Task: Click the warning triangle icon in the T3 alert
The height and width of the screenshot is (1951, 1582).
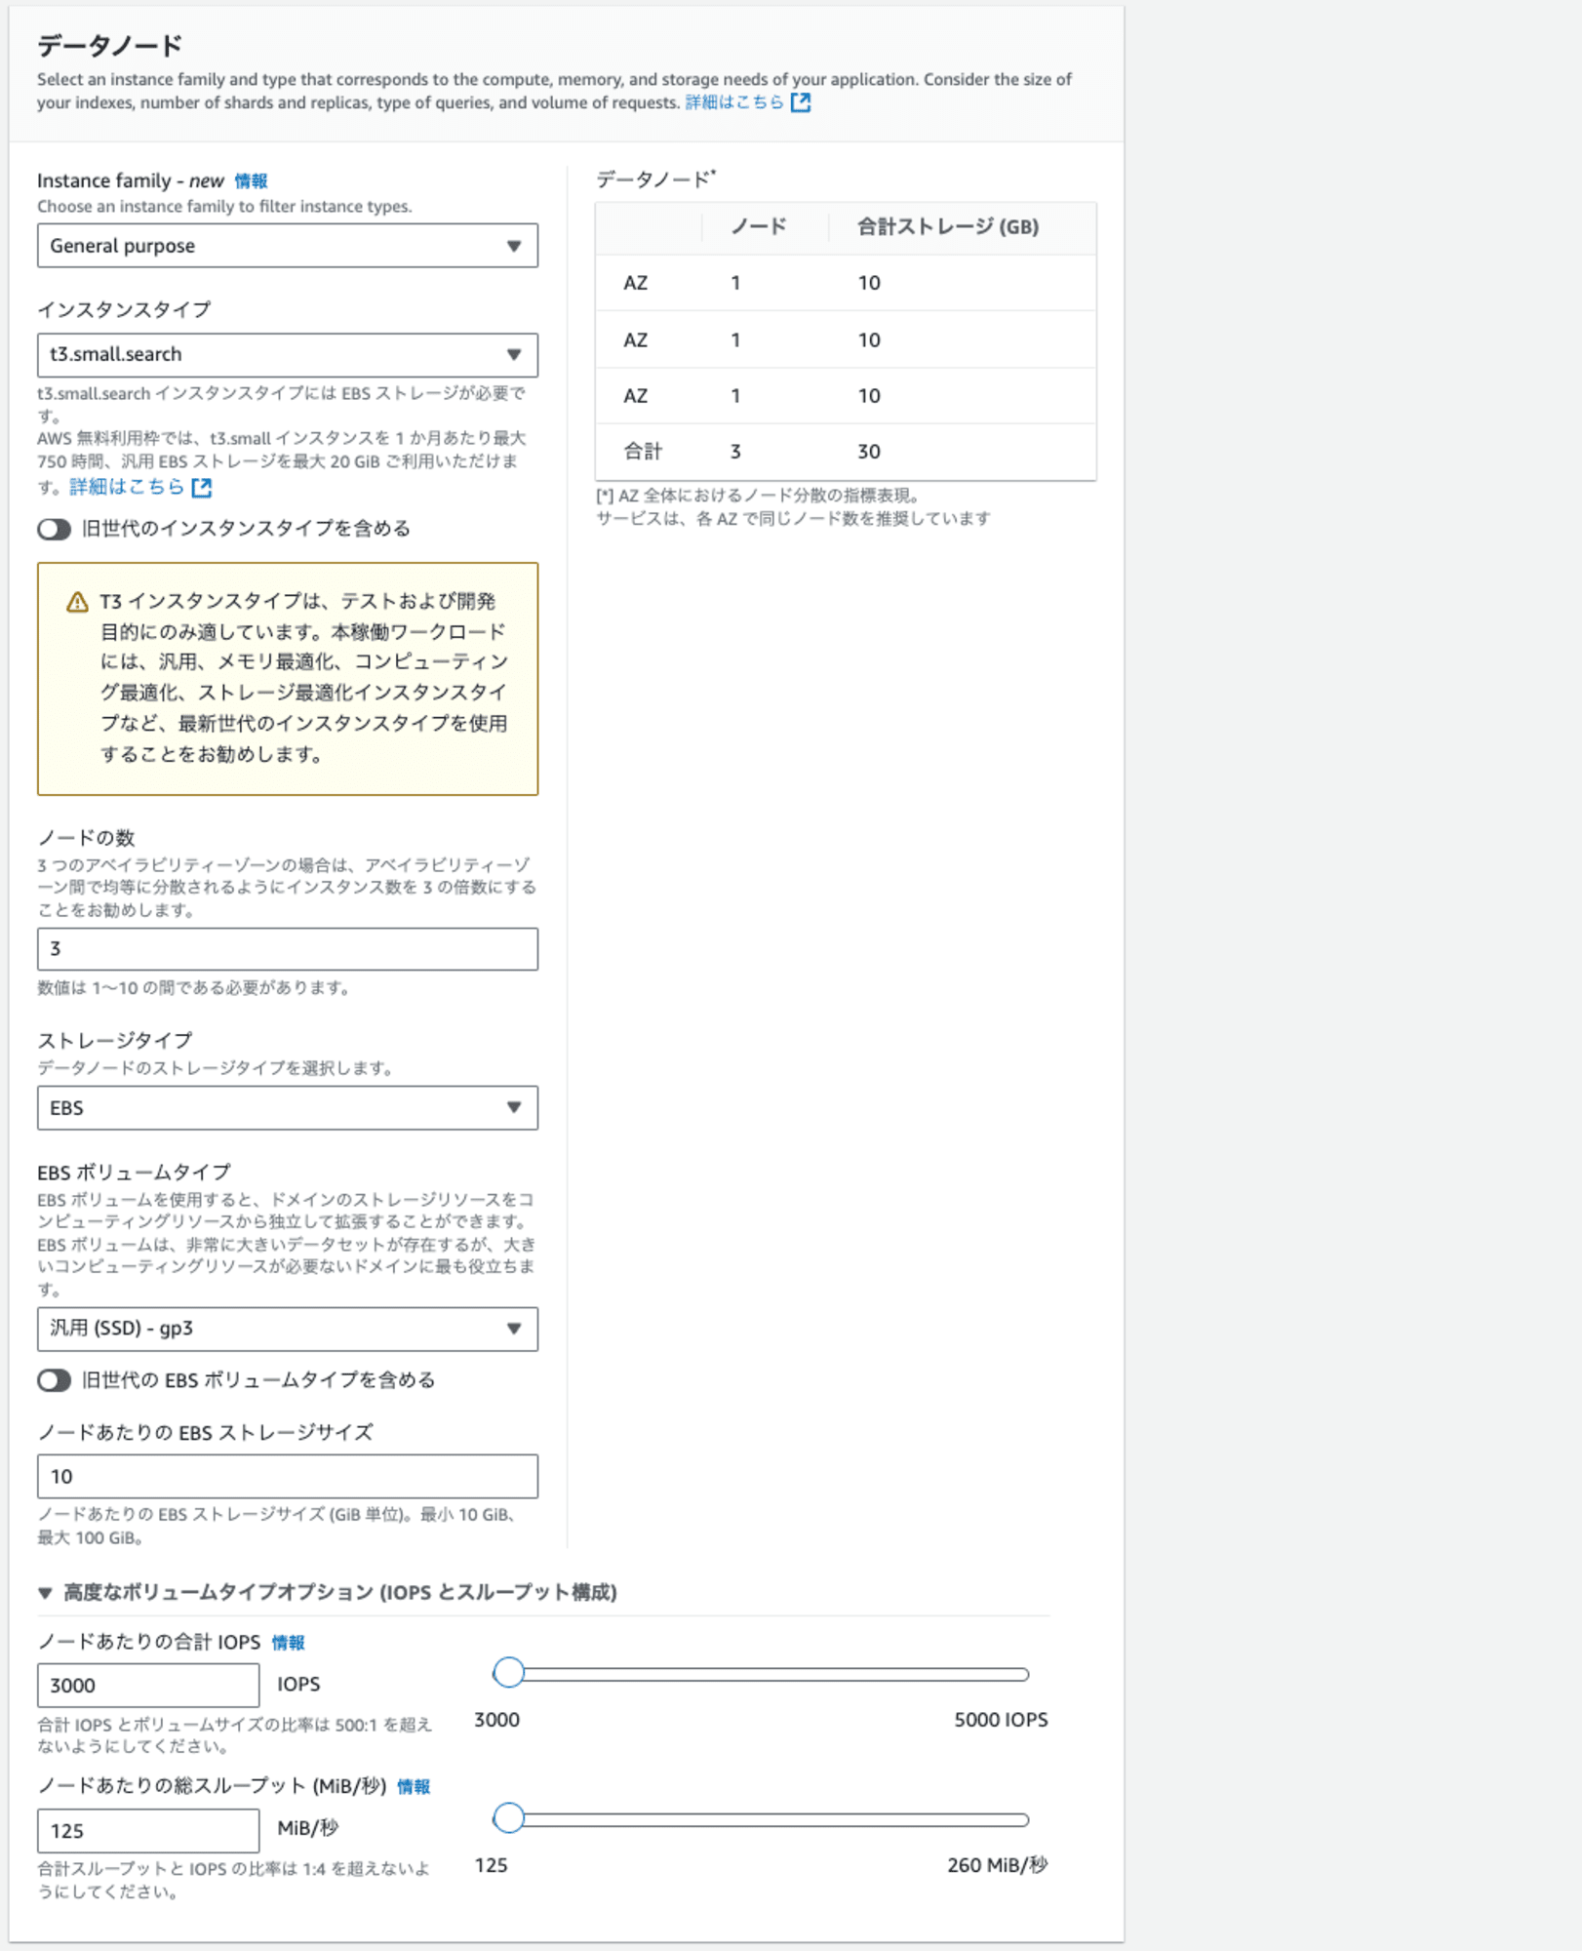Action: coord(77,603)
